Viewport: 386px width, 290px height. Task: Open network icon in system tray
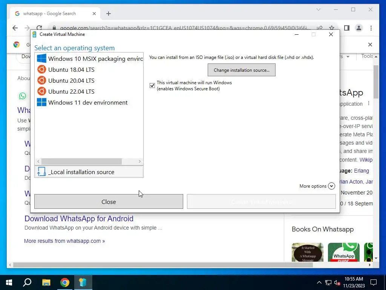point(328,282)
